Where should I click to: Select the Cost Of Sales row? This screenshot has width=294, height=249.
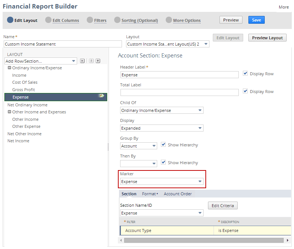(25, 82)
